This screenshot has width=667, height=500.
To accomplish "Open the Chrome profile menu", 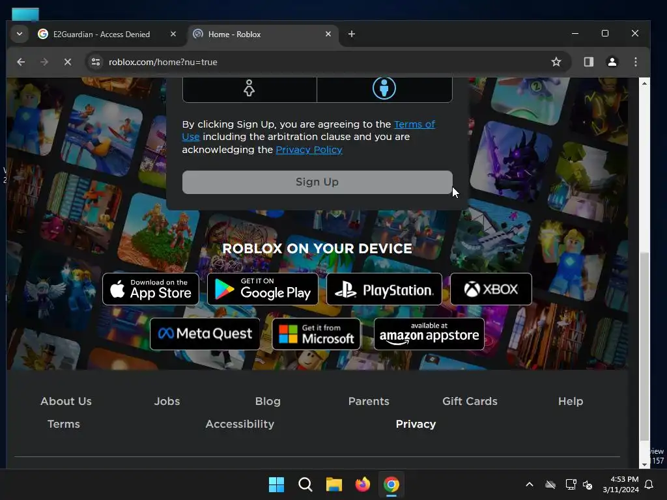I will point(612,62).
